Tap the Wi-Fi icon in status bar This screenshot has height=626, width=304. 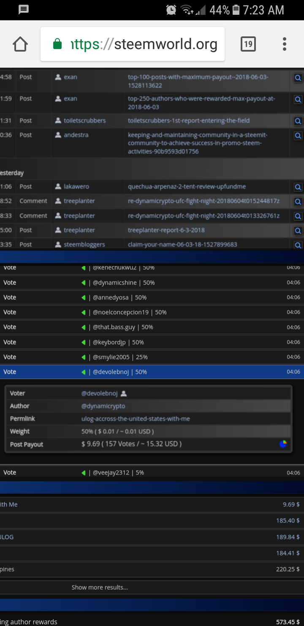[186, 10]
